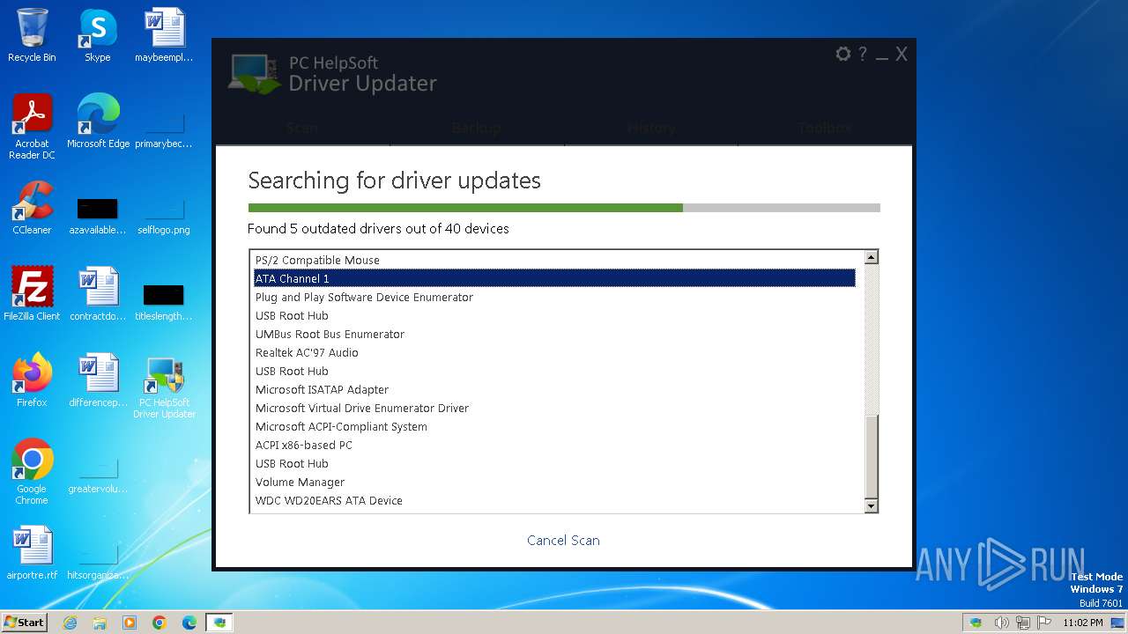The height and width of the screenshot is (634, 1128).
Task: Open the Skype desktop shortcut
Action: click(97, 35)
